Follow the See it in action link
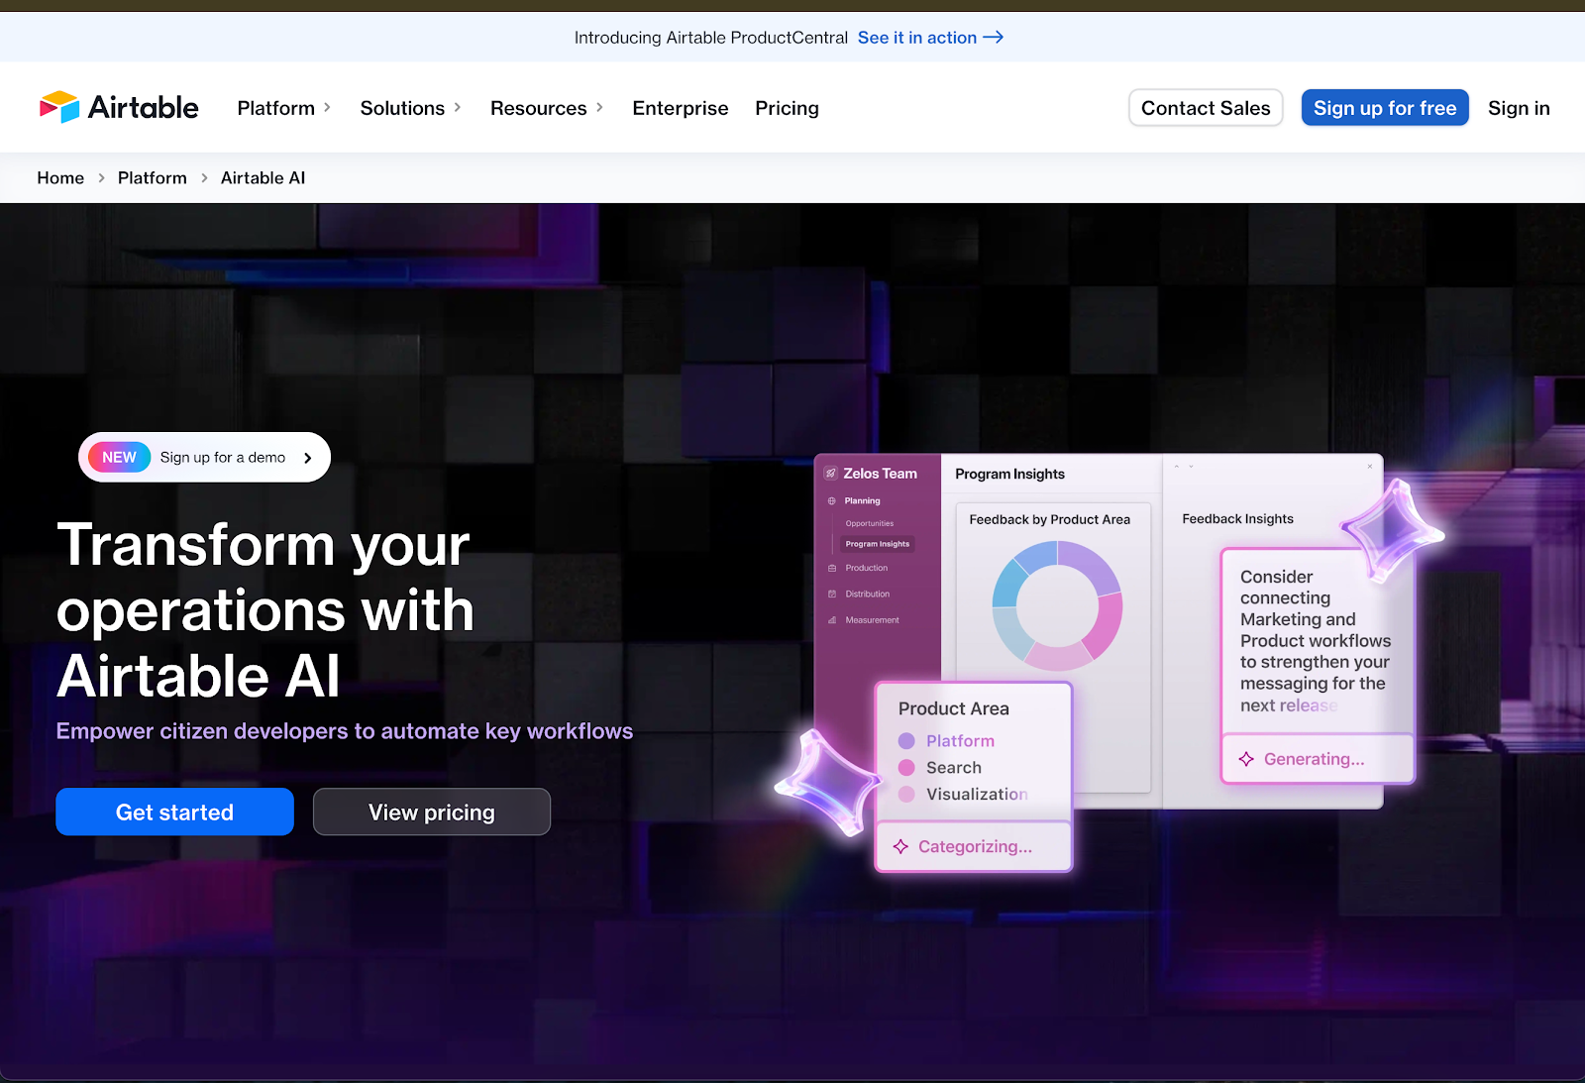This screenshot has height=1083, width=1585. pos(917,38)
